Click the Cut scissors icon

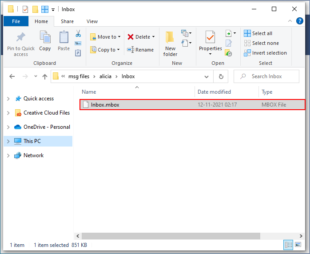(78, 34)
